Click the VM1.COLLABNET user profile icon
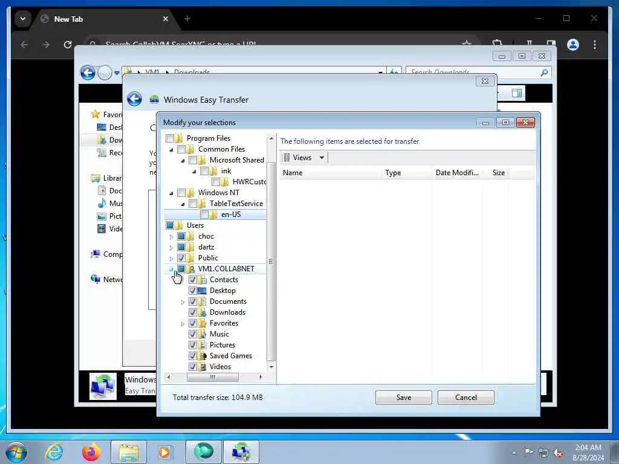 [191, 269]
